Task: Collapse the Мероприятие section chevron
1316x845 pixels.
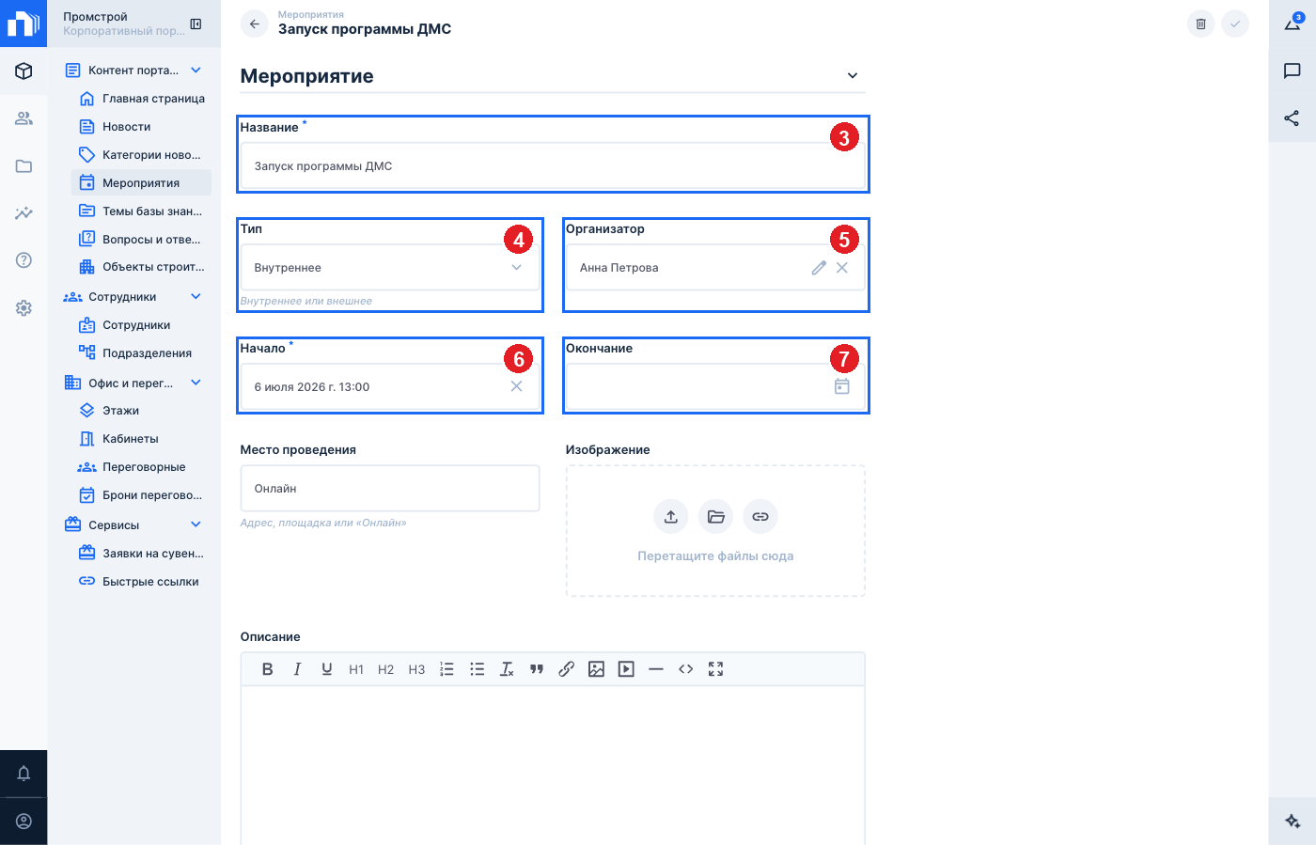Action: point(853,76)
